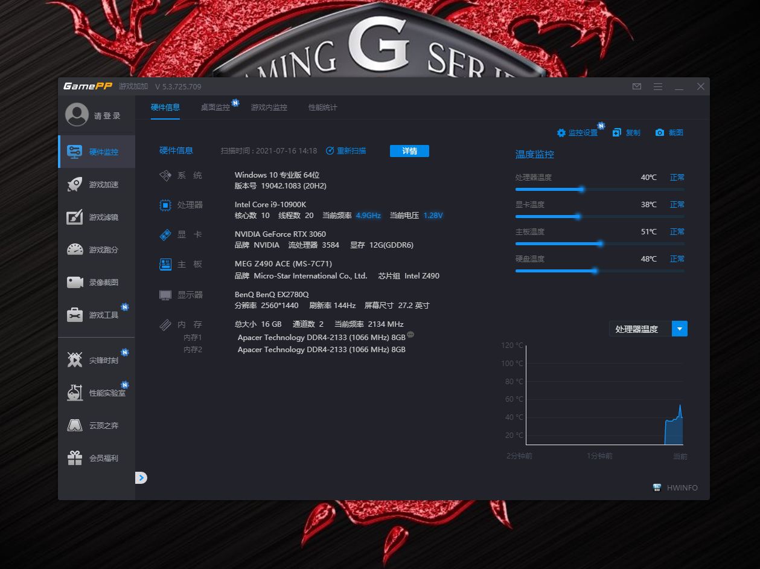Screen dimensions: 760x569
Task: Click the 硬盘温度 temperature slider bar
Action: [600, 271]
